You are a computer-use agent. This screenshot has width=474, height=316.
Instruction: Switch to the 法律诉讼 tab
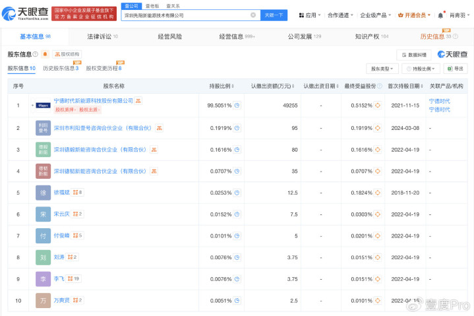[102, 36]
